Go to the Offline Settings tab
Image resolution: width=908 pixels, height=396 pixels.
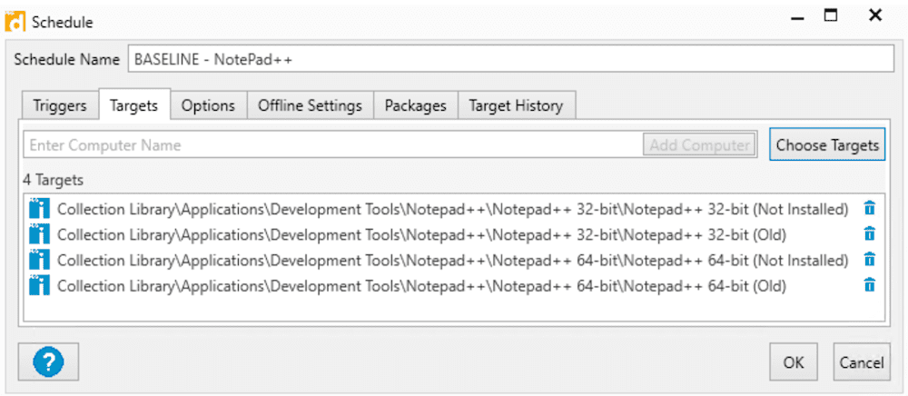click(310, 106)
